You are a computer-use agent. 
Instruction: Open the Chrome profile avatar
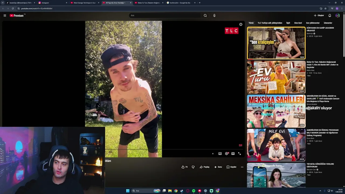click(x=337, y=8)
